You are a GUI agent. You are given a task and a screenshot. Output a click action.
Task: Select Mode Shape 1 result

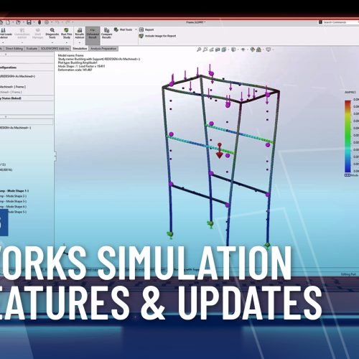(14, 191)
